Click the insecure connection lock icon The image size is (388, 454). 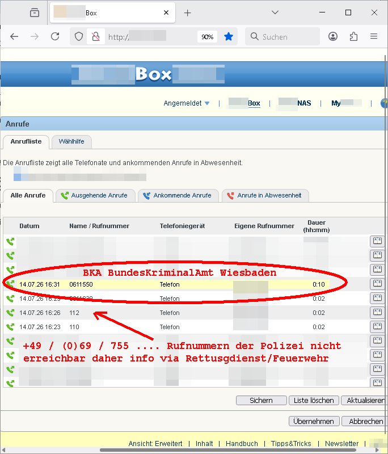point(96,36)
